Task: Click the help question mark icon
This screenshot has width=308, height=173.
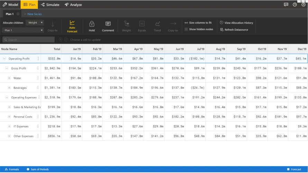Action: pos(303,4)
